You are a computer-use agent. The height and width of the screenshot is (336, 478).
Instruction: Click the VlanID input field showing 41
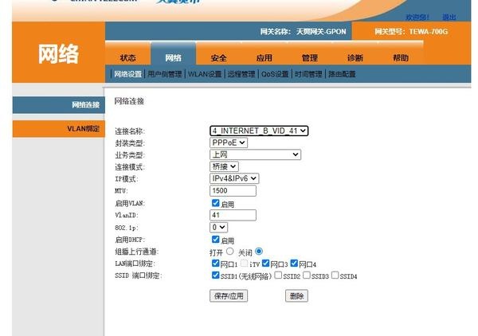(x=233, y=215)
